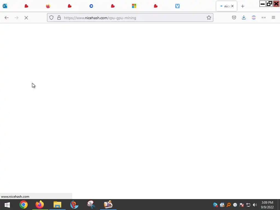Open the Downloads panel
The height and width of the screenshot is (210, 280).
(244, 17)
